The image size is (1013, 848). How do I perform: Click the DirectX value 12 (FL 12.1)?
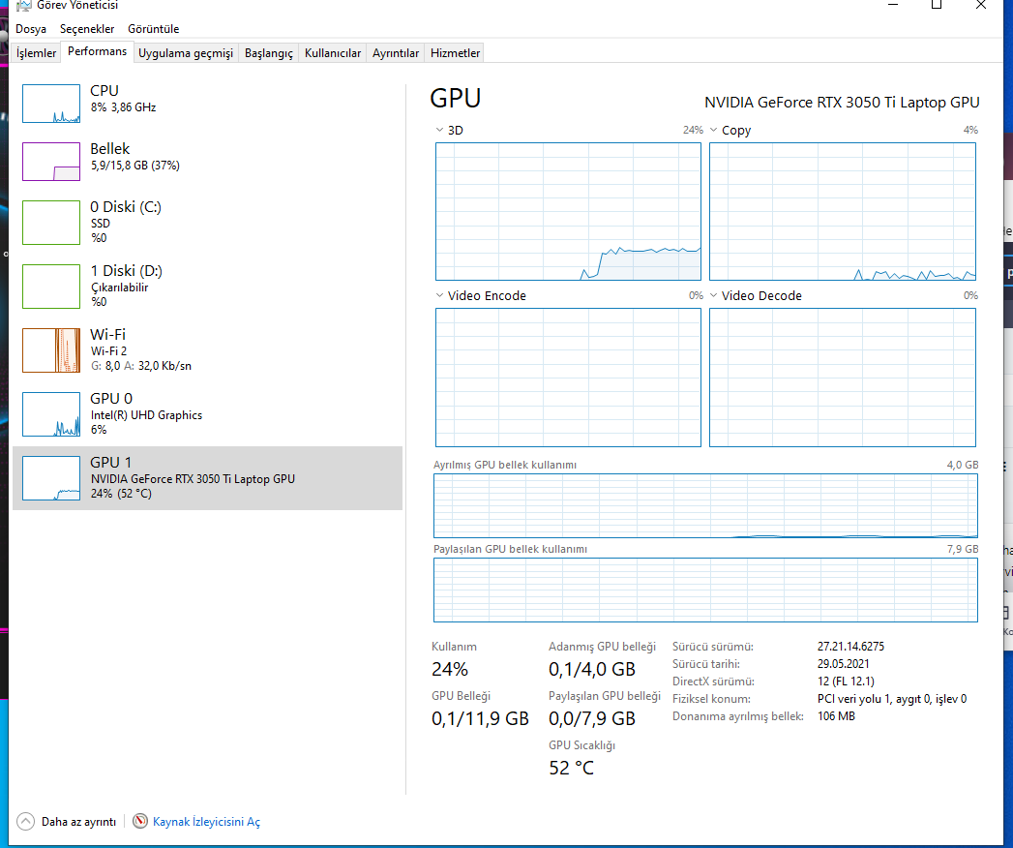[845, 681]
